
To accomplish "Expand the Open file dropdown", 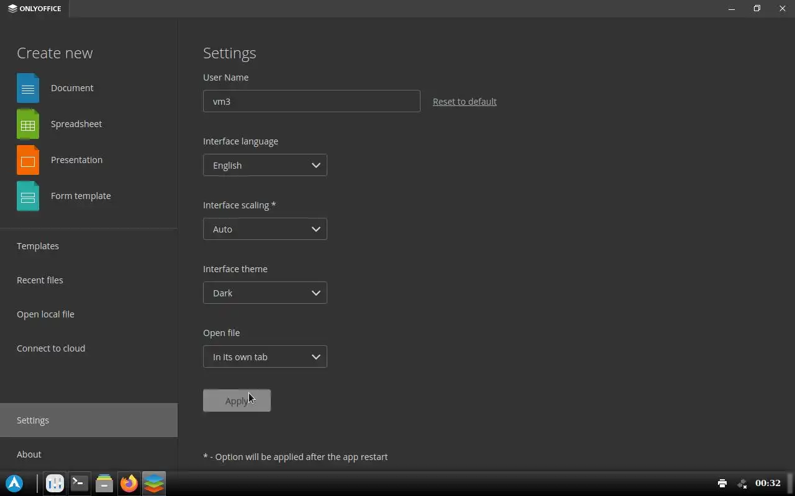I will point(265,356).
